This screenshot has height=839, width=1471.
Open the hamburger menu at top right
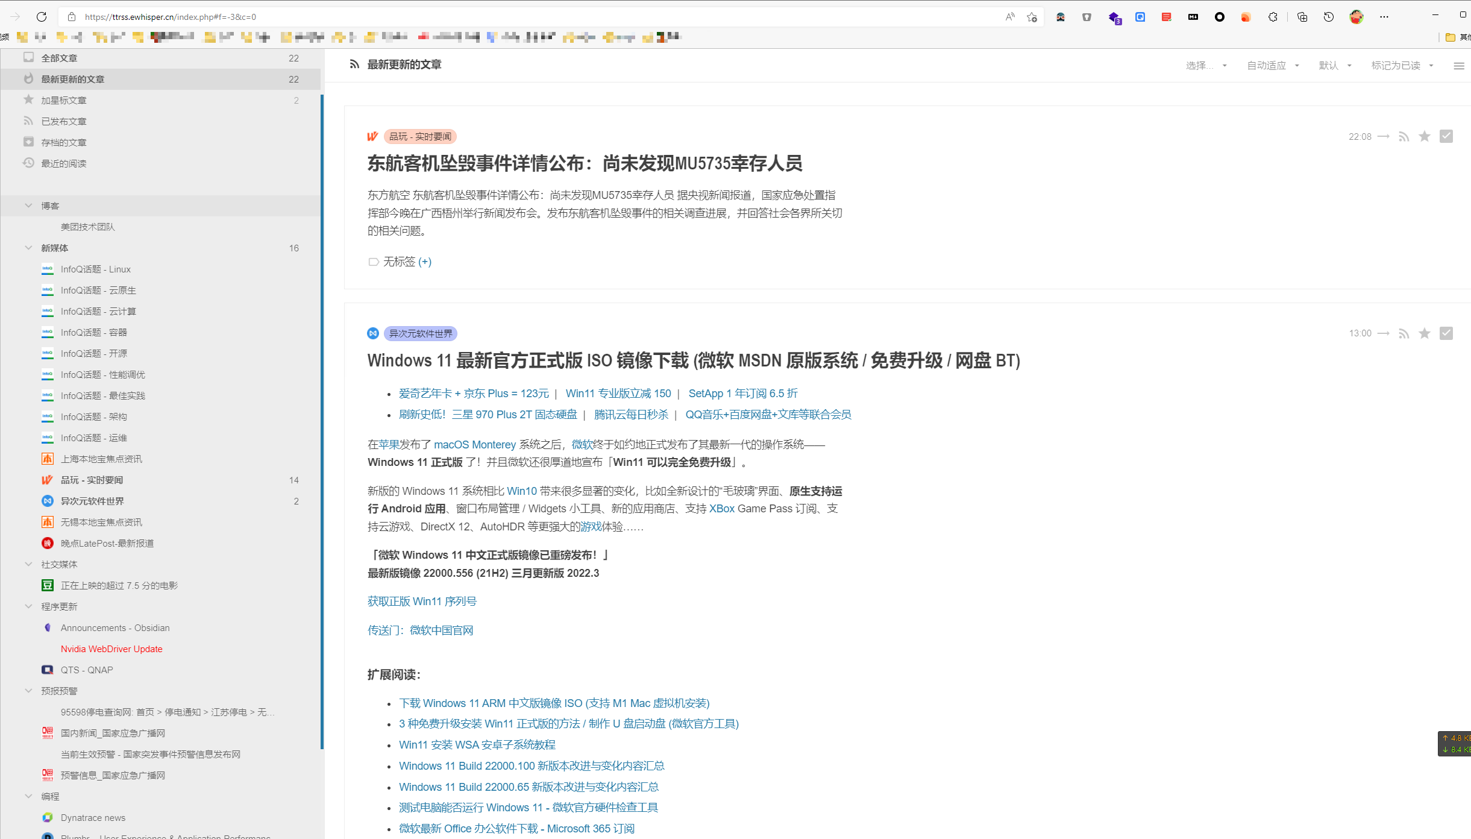point(1459,66)
